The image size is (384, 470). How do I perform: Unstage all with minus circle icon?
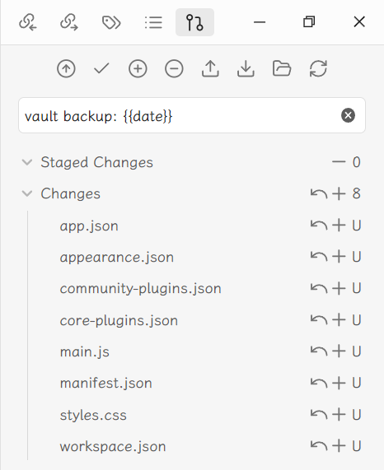(x=174, y=69)
